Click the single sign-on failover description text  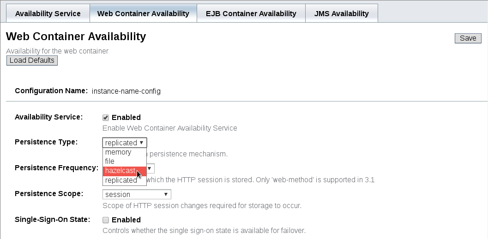tap(204, 231)
